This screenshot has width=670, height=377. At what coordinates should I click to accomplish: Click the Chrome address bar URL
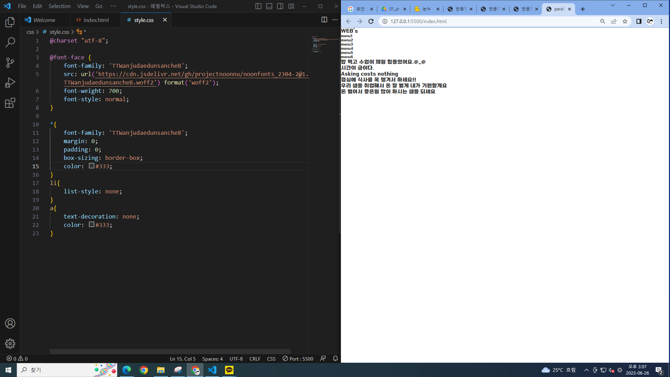coord(418,21)
